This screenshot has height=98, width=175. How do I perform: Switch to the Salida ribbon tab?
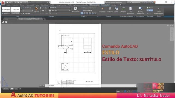[x=52, y=5]
